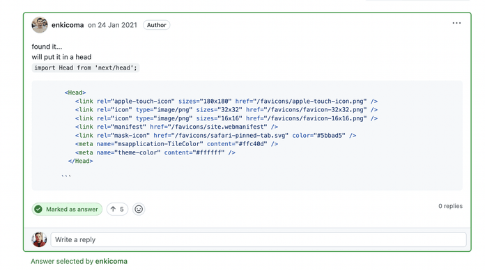Open the three-dot comment options menu

coord(456,23)
